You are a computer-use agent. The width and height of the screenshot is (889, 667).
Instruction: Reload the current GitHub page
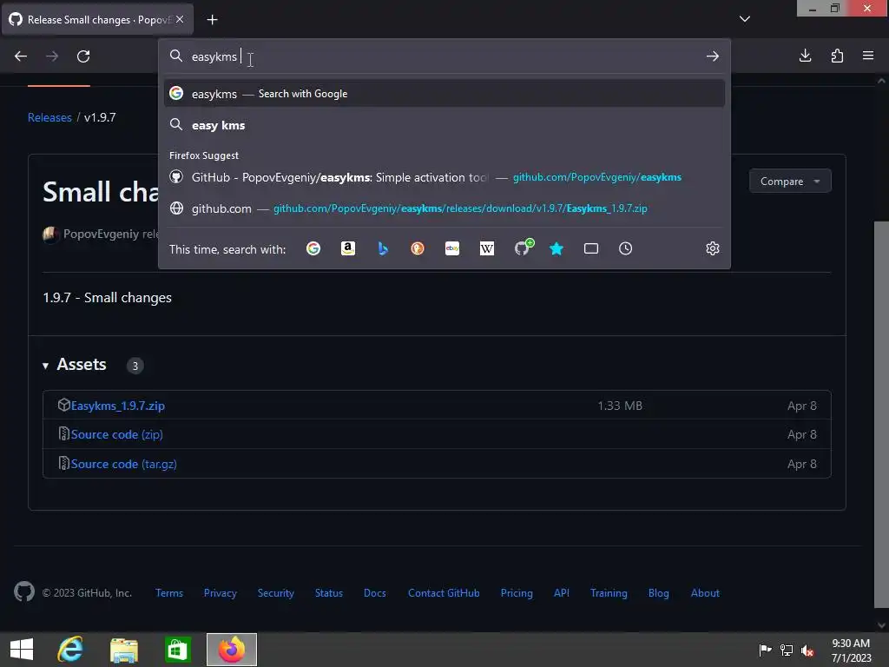tap(83, 56)
